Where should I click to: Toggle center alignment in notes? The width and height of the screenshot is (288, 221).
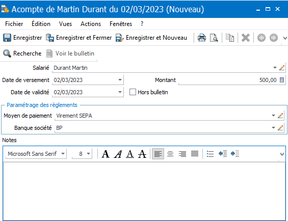point(170,154)
